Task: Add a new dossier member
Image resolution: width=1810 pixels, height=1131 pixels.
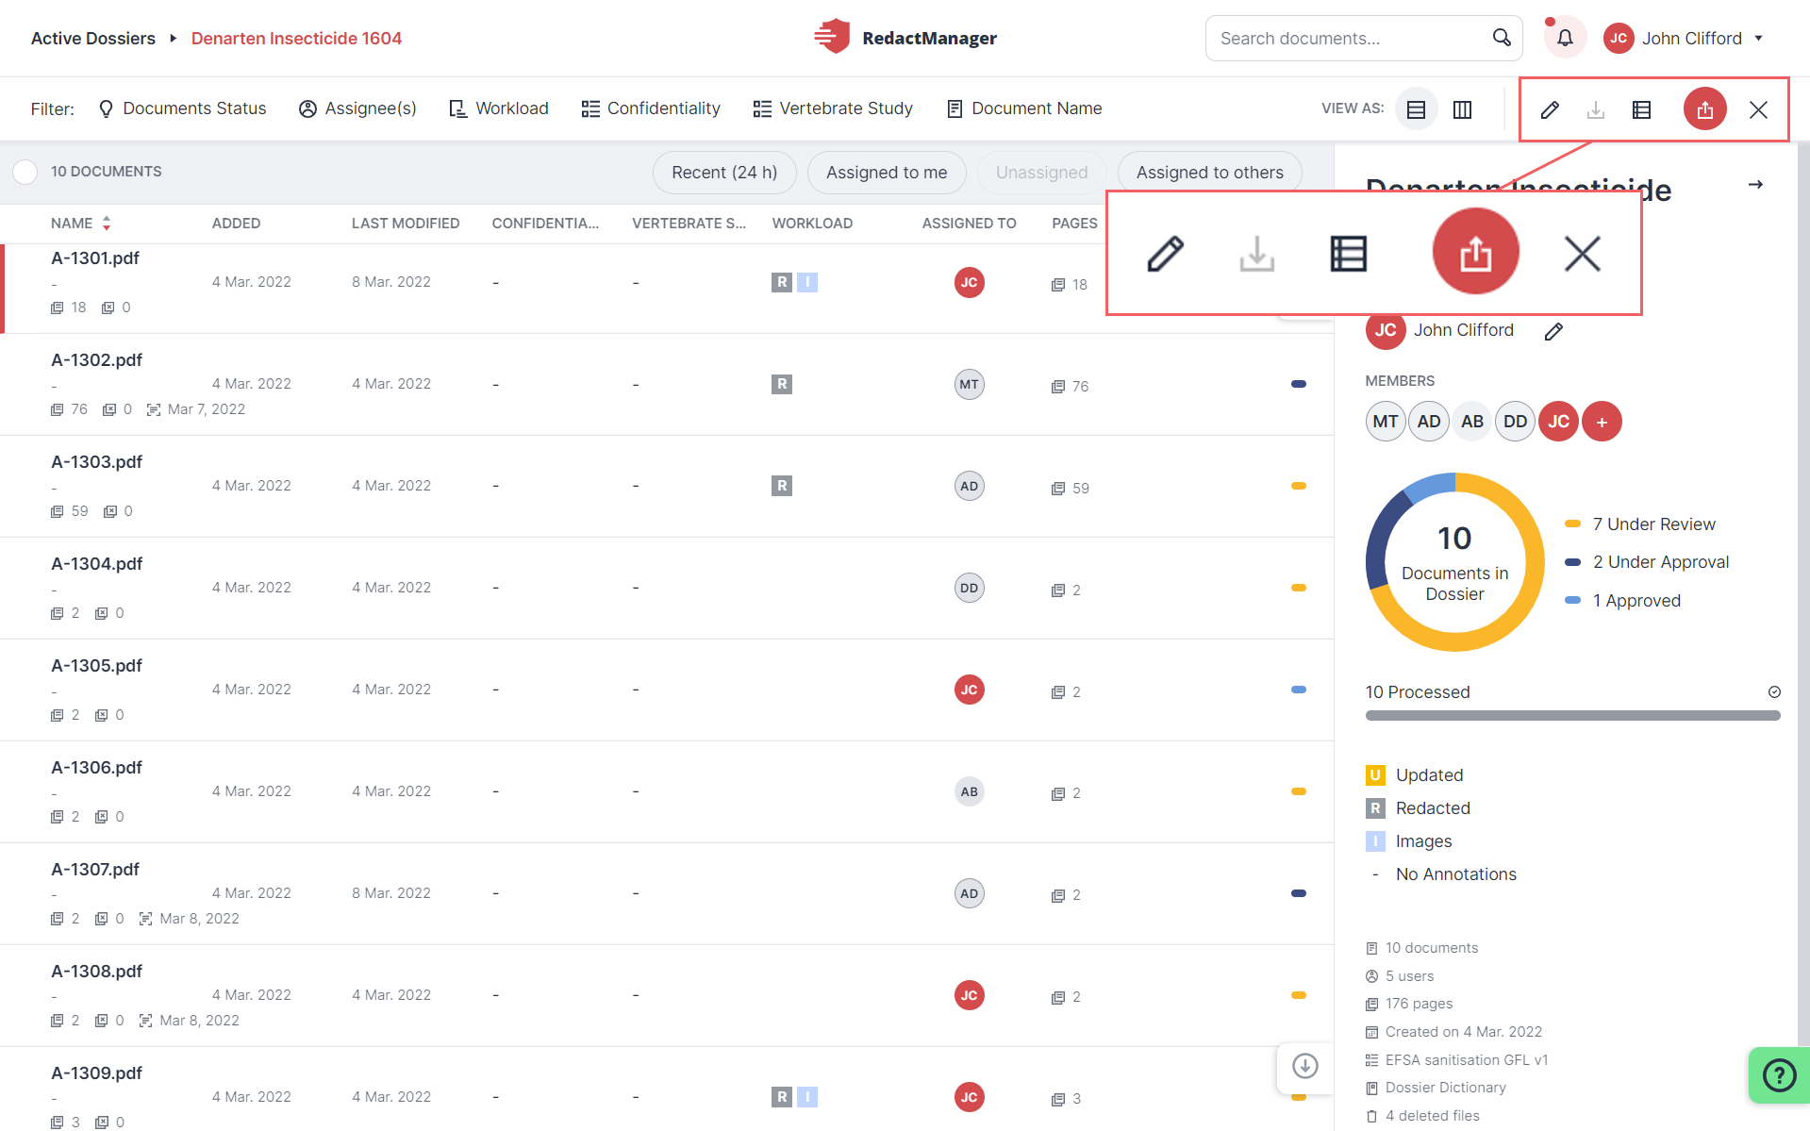Action: pyautogui.click(x=1602, y=422)
